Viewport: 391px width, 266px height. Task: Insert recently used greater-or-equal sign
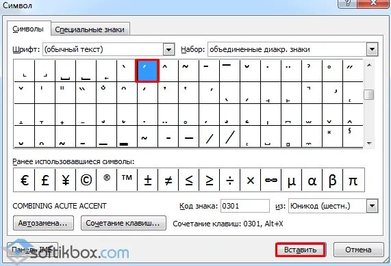(x=210, y=180)
